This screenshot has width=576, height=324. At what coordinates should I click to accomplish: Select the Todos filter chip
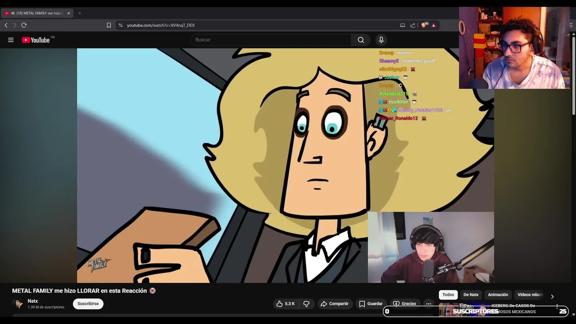pyautogui.click(x=448, y=295)
